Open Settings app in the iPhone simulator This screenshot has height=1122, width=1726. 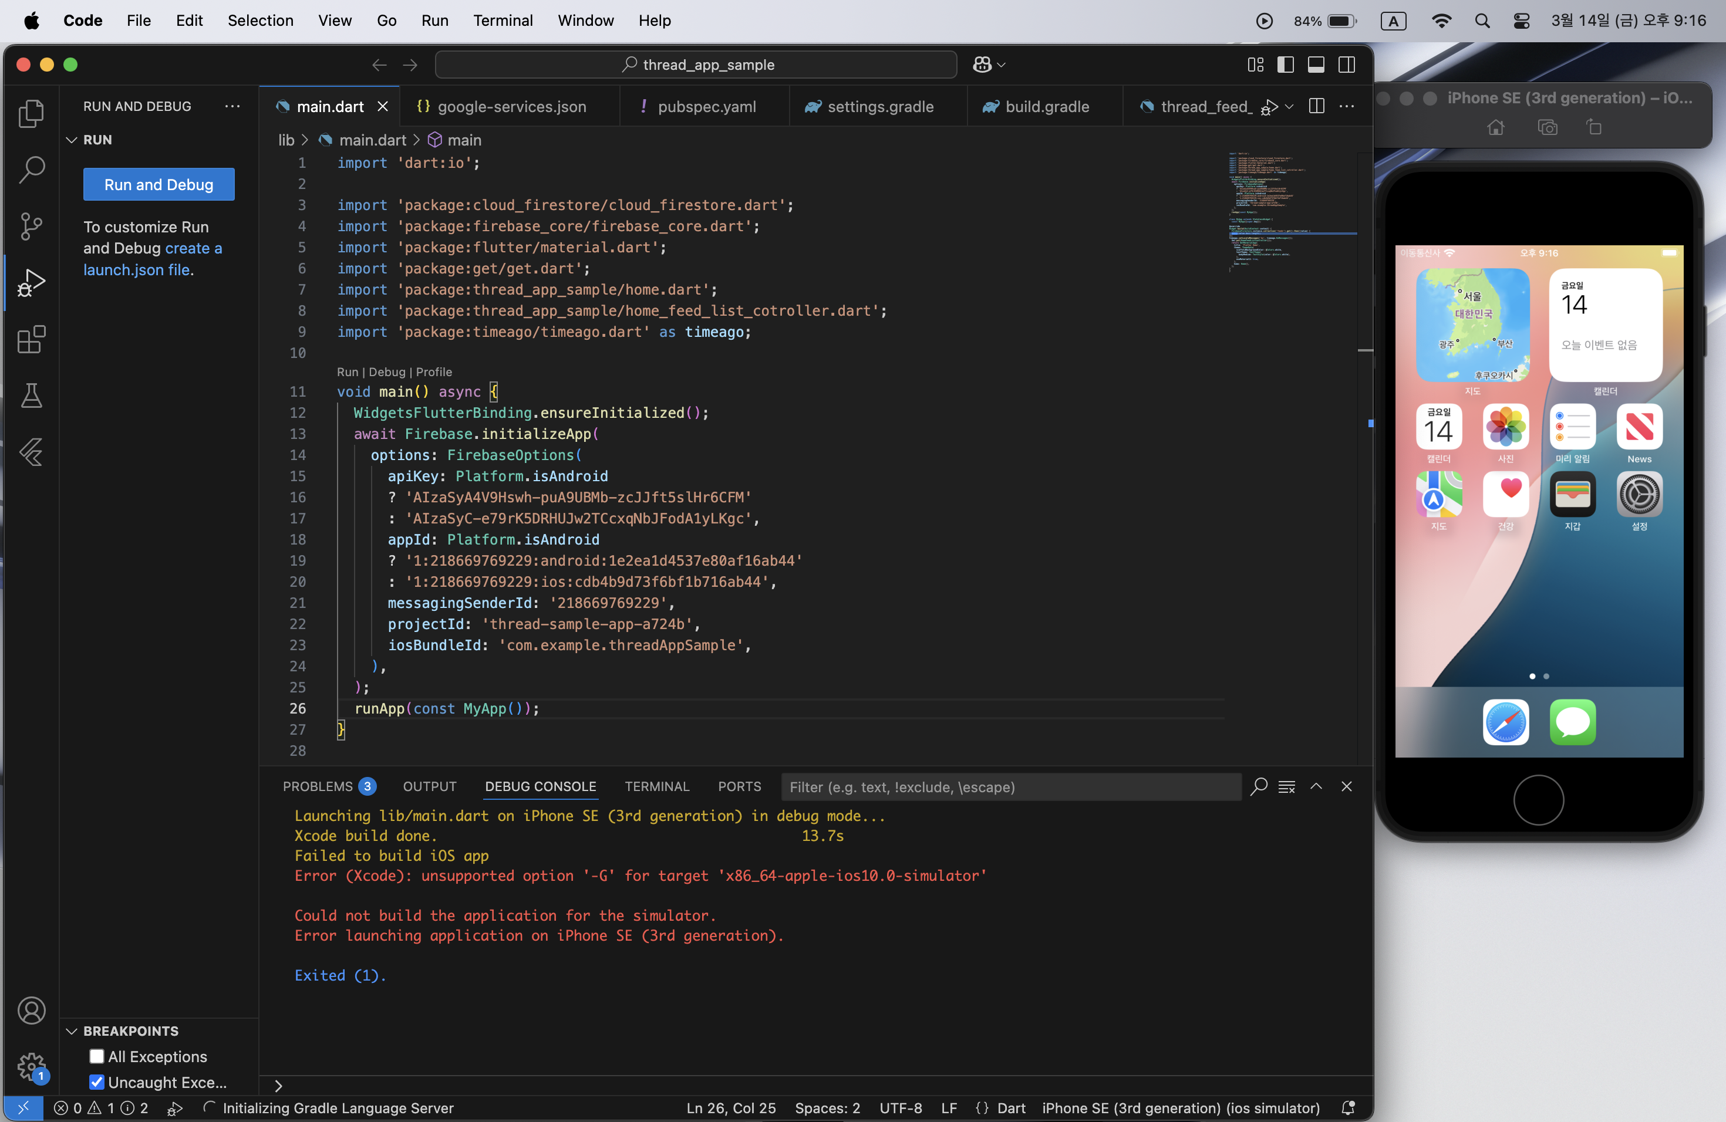point(1639,494)
